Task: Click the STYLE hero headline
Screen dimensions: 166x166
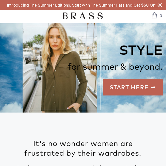Action: pos(141,50)
